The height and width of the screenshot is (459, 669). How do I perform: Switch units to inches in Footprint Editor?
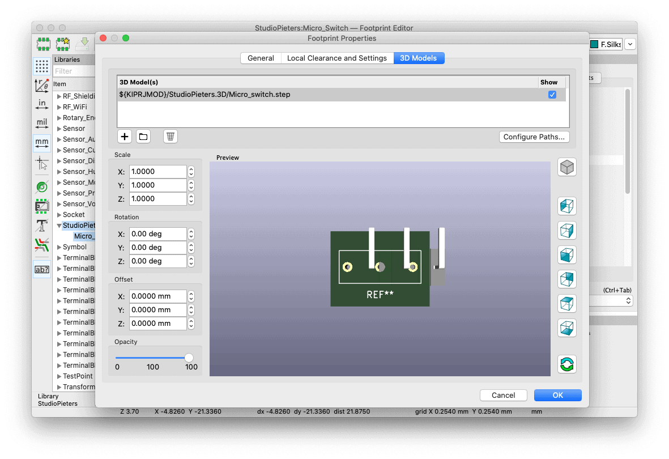coord(42,104)
